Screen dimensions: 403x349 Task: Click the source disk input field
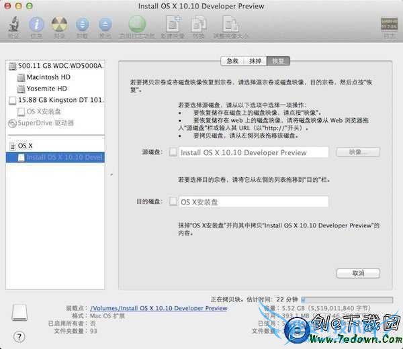pos(253,152)
